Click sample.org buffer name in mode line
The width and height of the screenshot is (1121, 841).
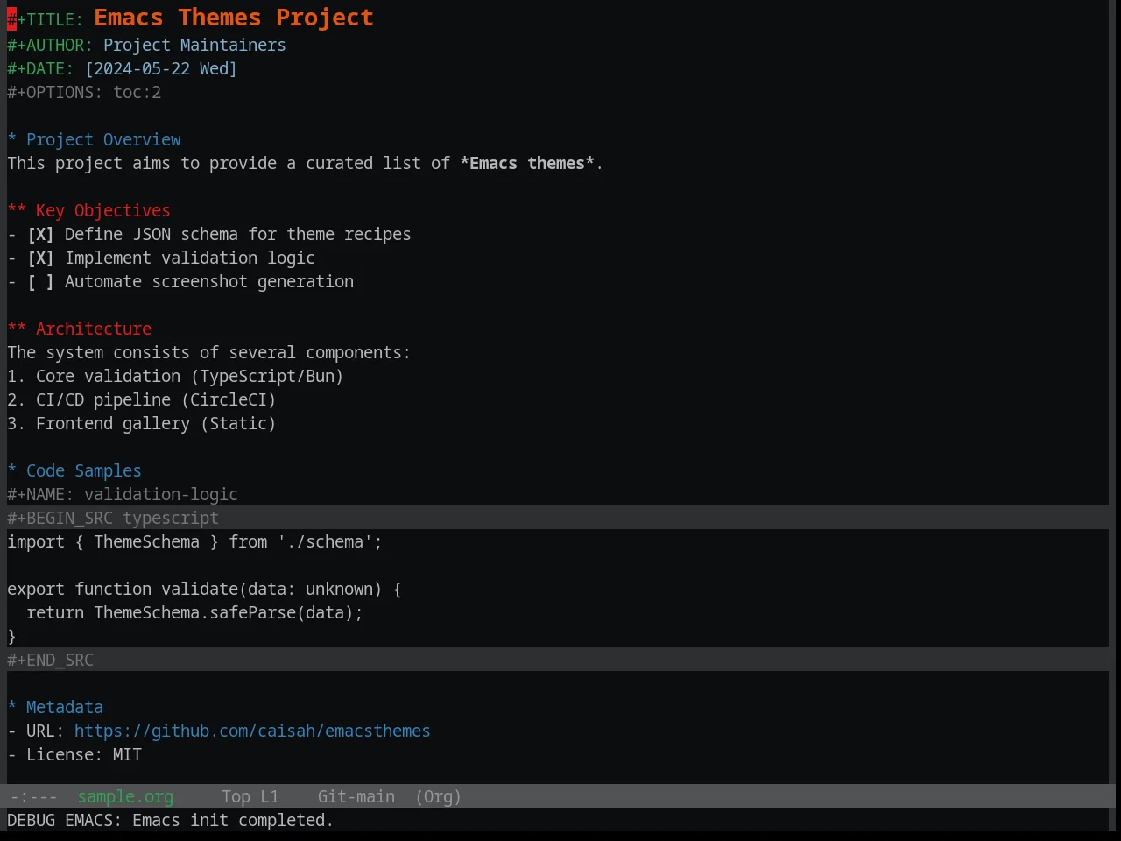pyautogui.click(x=125, y=797)
